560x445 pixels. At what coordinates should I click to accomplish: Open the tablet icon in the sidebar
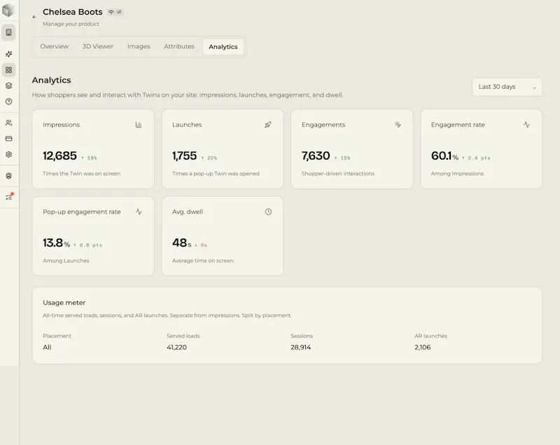pyautogui.click(x=9, y=32)
